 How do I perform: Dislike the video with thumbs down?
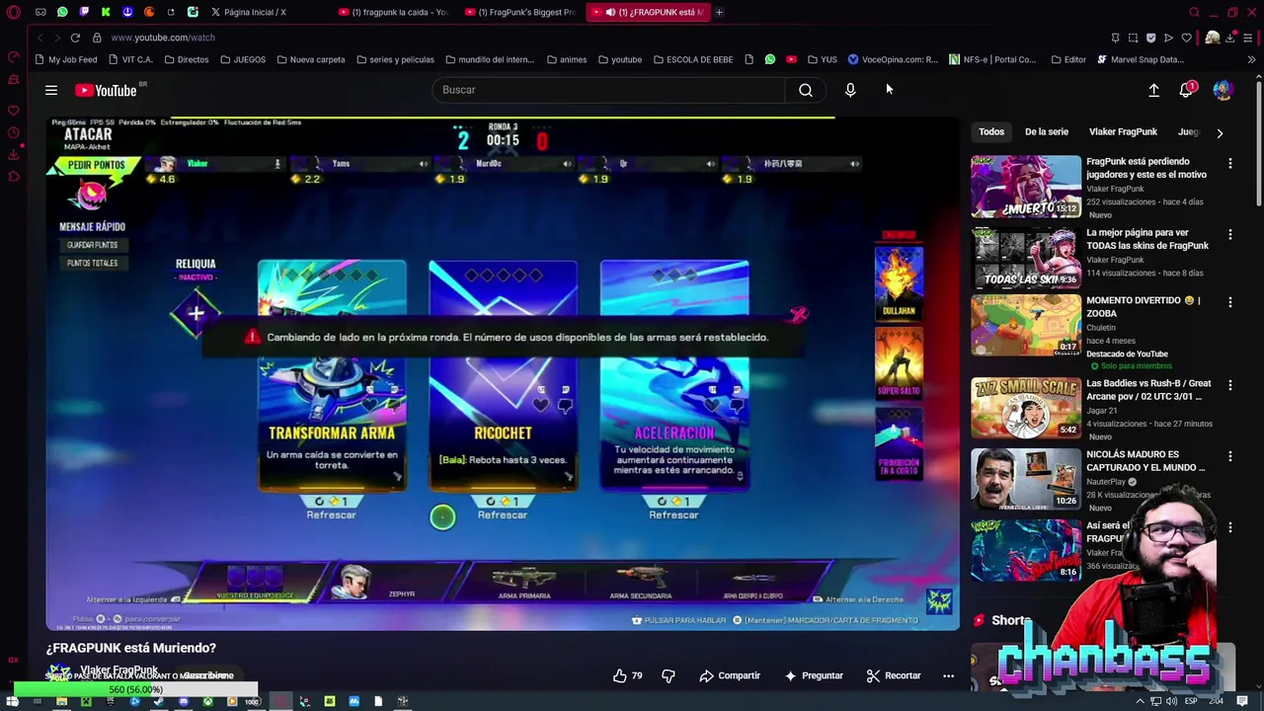pos(669,675)
